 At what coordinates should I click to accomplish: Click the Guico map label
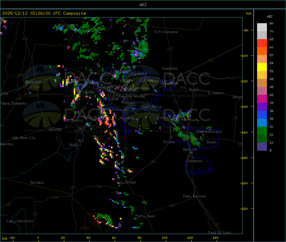point(194,89)
